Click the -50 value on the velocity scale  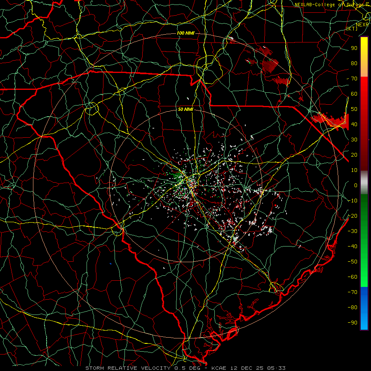(x=352, y=262)
